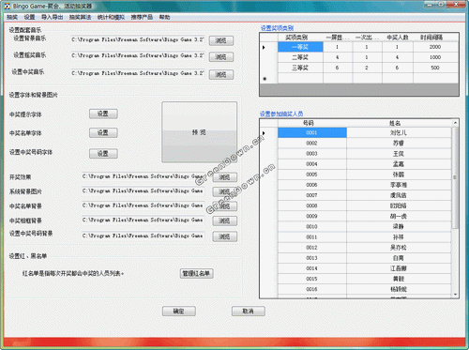Select the 一等奖 prize cell
The width and height of the screenshot is (469, 350).
[x=300, y=47]
